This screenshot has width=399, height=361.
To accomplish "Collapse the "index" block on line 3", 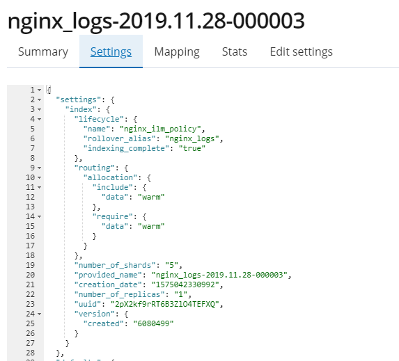I will (40, 109).
